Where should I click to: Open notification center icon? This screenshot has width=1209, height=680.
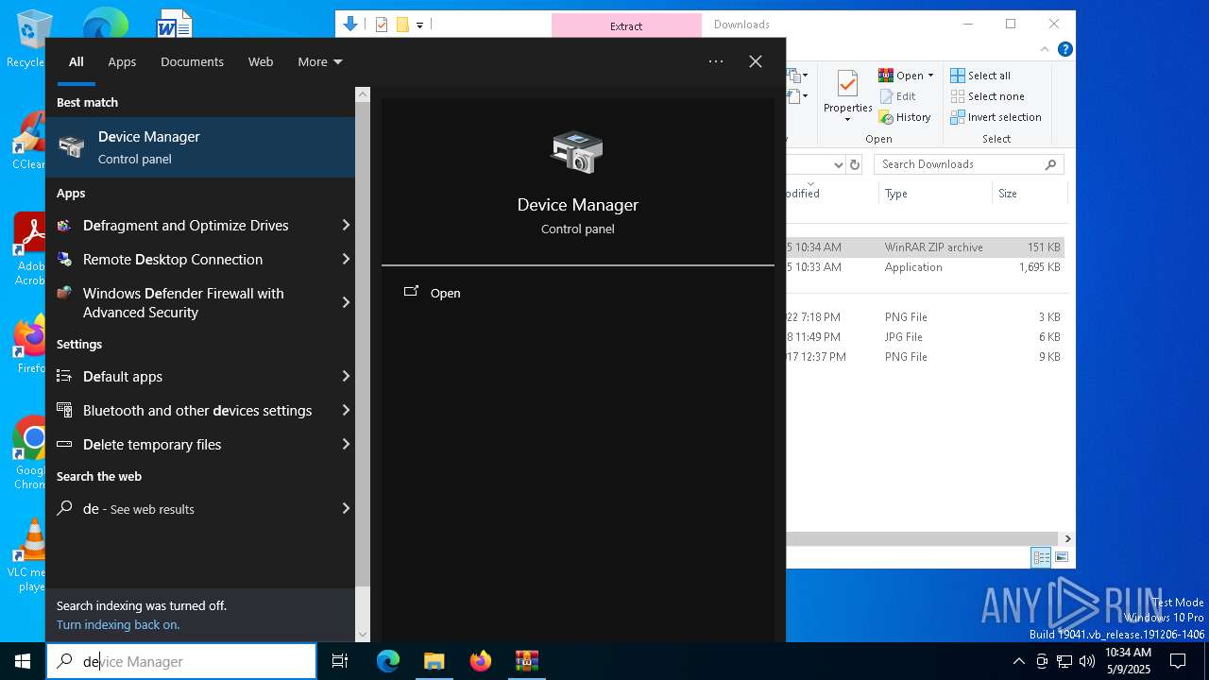tap(1178, 661)
